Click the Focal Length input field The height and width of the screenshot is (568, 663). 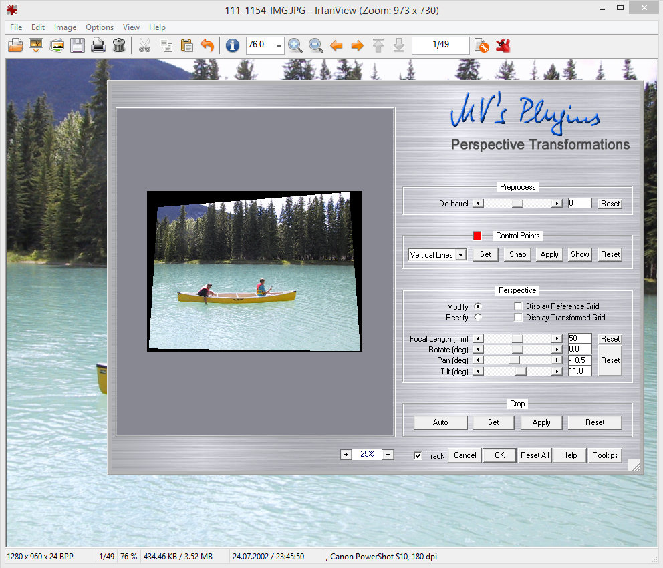coord(579,338)
